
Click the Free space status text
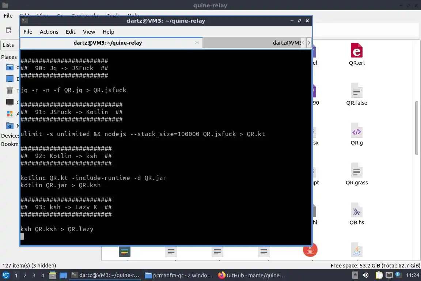375,265
